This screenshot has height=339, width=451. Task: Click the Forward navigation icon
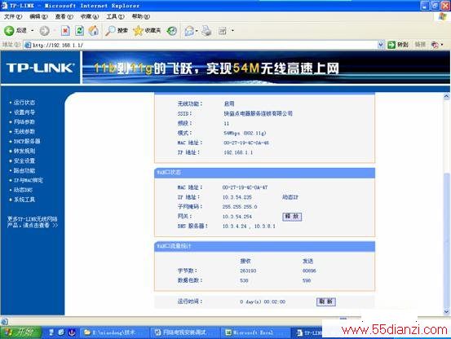click(x=44, y=31)
